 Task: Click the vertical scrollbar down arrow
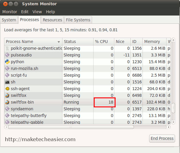click(173, 122)
